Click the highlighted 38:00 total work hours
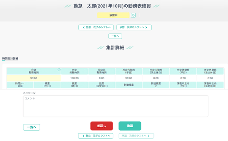This screenshot has width=228, height=141. (x=34, y=78)
